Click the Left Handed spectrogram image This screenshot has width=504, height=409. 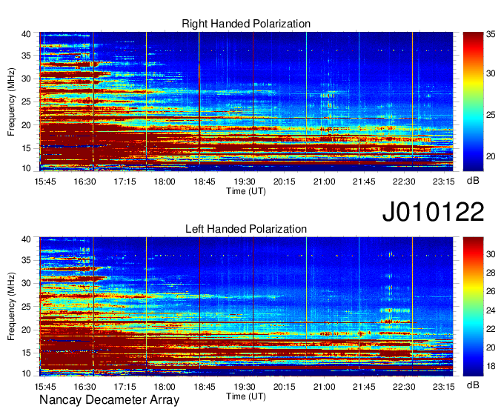tap(246, 307)
